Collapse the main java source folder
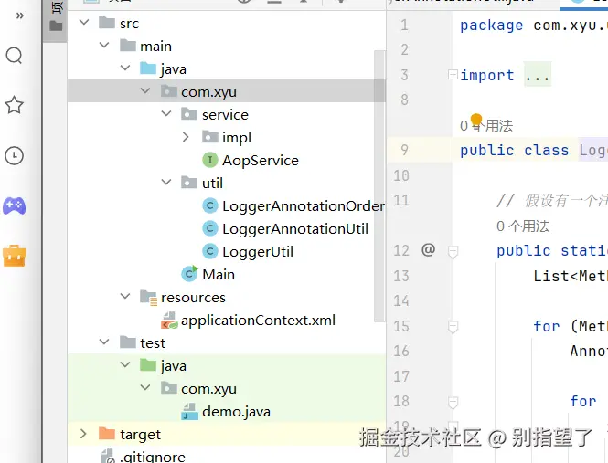 tap(125, 68)
